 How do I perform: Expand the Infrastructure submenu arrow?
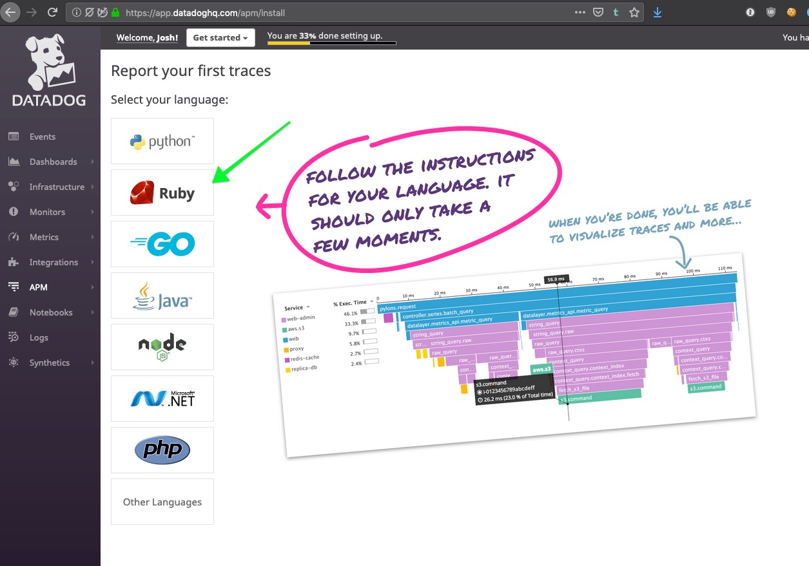(x=93, y=187)
